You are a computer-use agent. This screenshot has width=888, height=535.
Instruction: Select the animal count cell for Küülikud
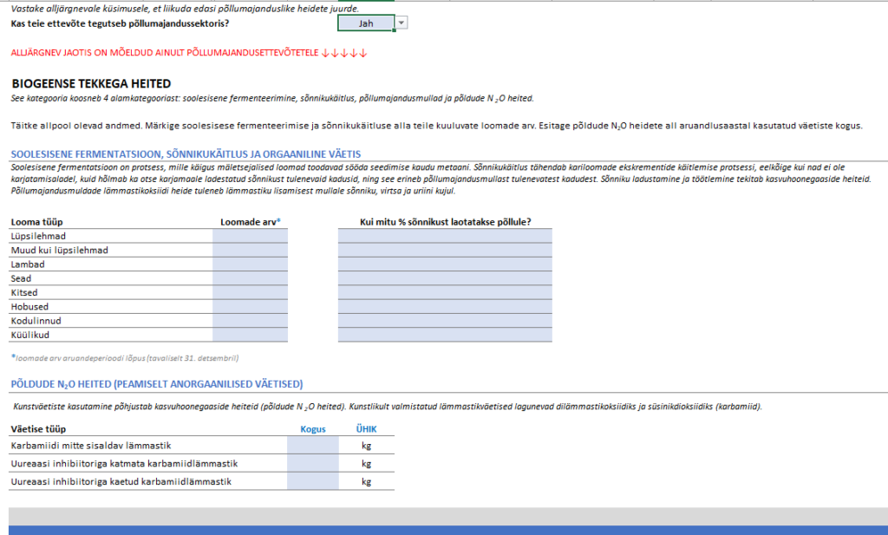[x=250, y=335]
